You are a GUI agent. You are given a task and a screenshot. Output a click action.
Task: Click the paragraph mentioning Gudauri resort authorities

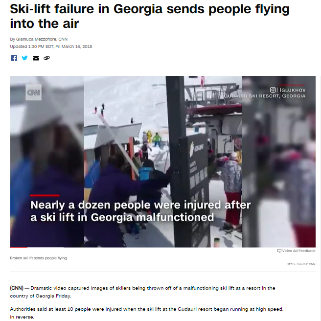pyautogui.click(x=147, y=313)
